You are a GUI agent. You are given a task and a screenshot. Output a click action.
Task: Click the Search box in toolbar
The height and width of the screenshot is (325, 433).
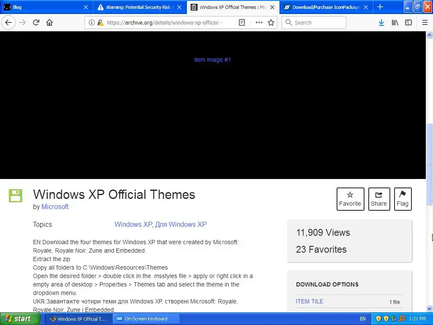[x=314, y=22]
